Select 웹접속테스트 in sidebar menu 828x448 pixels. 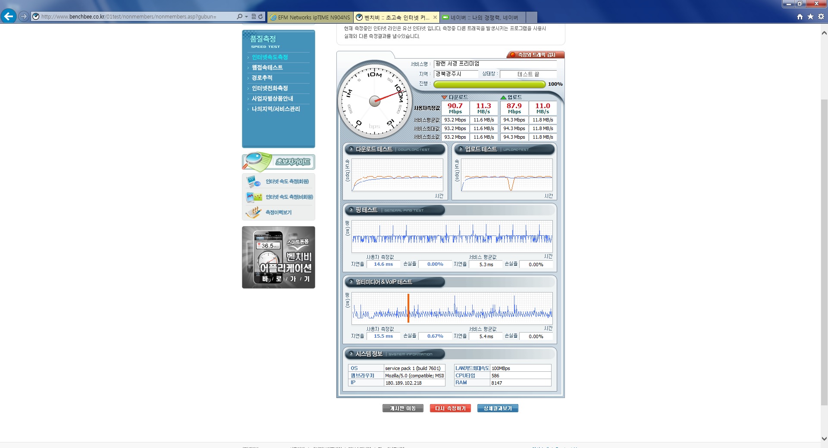[x=267, y=68]
